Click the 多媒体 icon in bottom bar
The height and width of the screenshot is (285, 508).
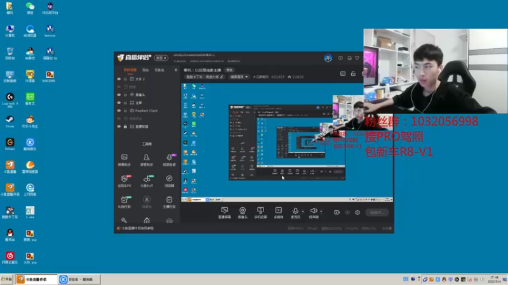click(x=278, y=213)
